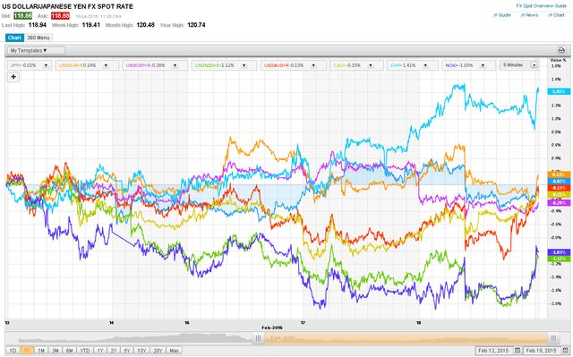Screen dimensions: 573x357
Task: Switch to the Chart tab
Action: tap(14, 38)
